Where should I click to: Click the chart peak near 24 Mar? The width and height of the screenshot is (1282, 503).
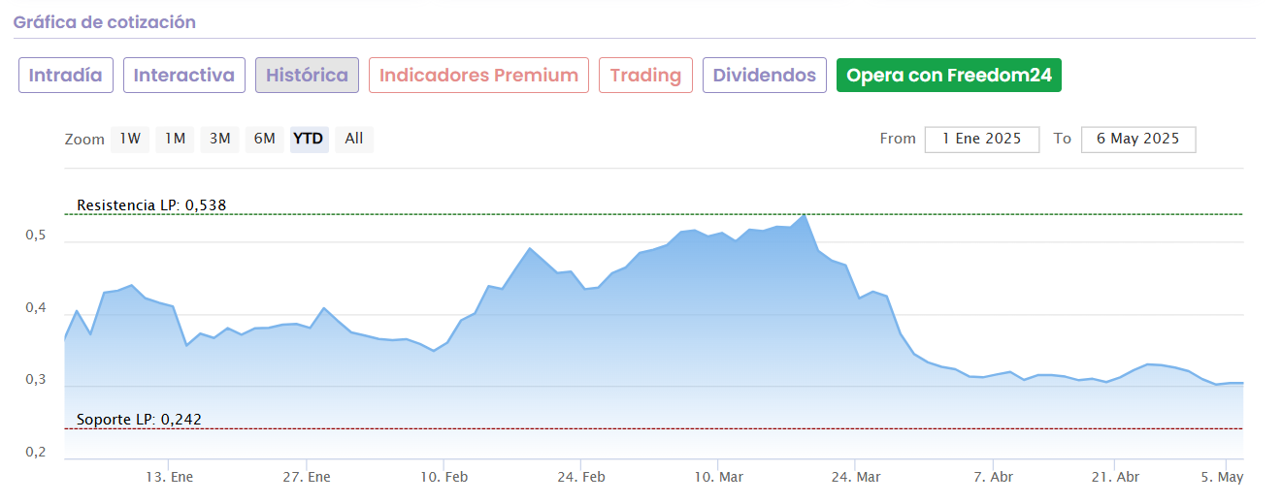coord(805,215)
